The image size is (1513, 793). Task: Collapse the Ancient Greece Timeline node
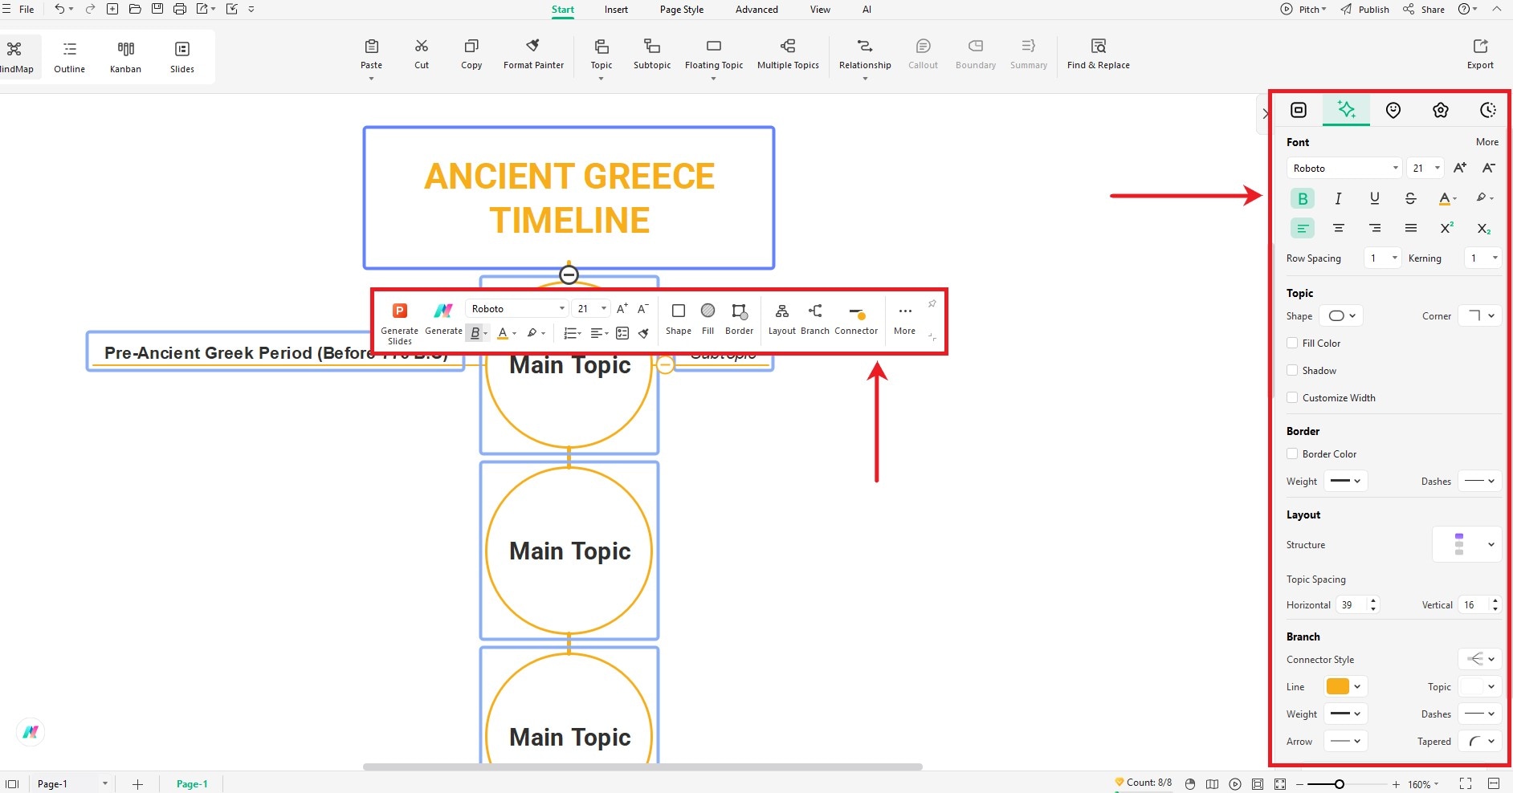569,275
